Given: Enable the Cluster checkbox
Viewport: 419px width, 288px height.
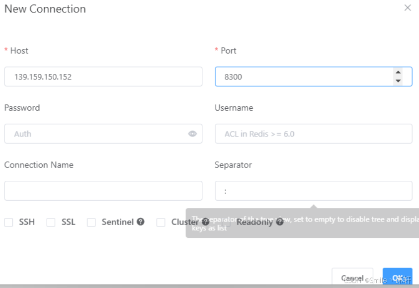Looking at the screenshot, I should pos(161,222).
